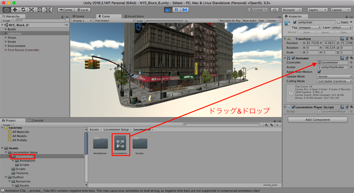Open the Free Aspect dropdown
The width and height of the screenshot is (354, 193).
tap(115, 21)
